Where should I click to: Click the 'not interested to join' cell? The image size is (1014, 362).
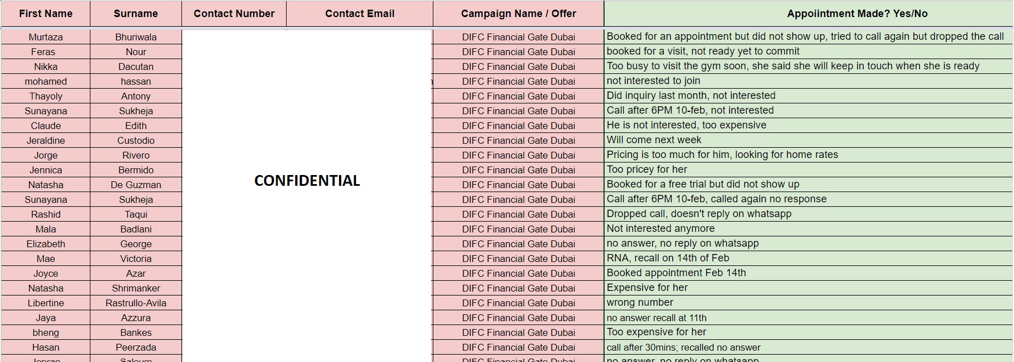click(x=653, y=81)
